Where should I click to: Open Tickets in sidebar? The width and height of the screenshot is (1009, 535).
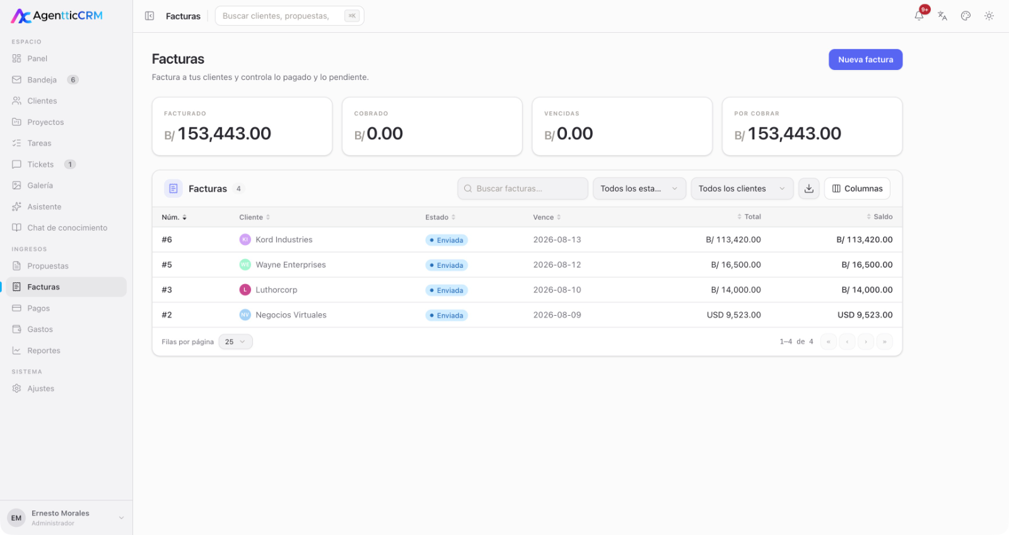(66, 164)
